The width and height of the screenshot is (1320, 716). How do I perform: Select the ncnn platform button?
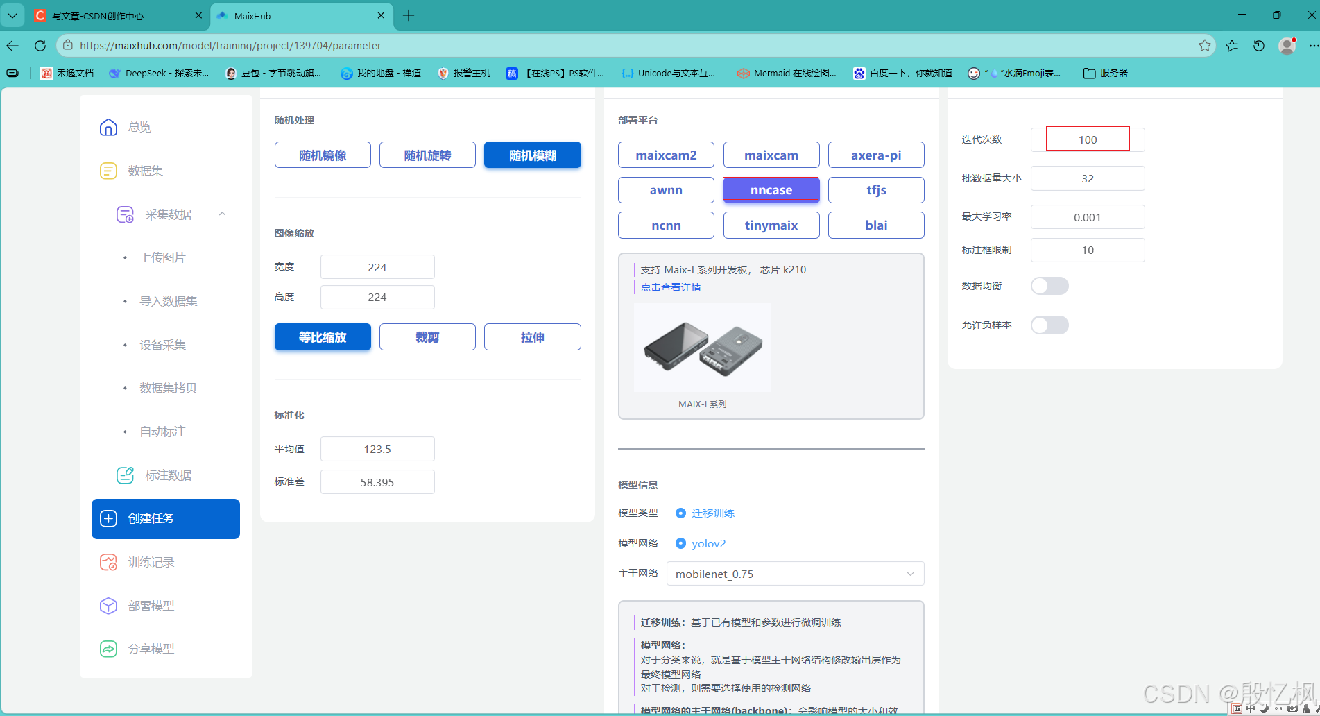tap(666, 225)
